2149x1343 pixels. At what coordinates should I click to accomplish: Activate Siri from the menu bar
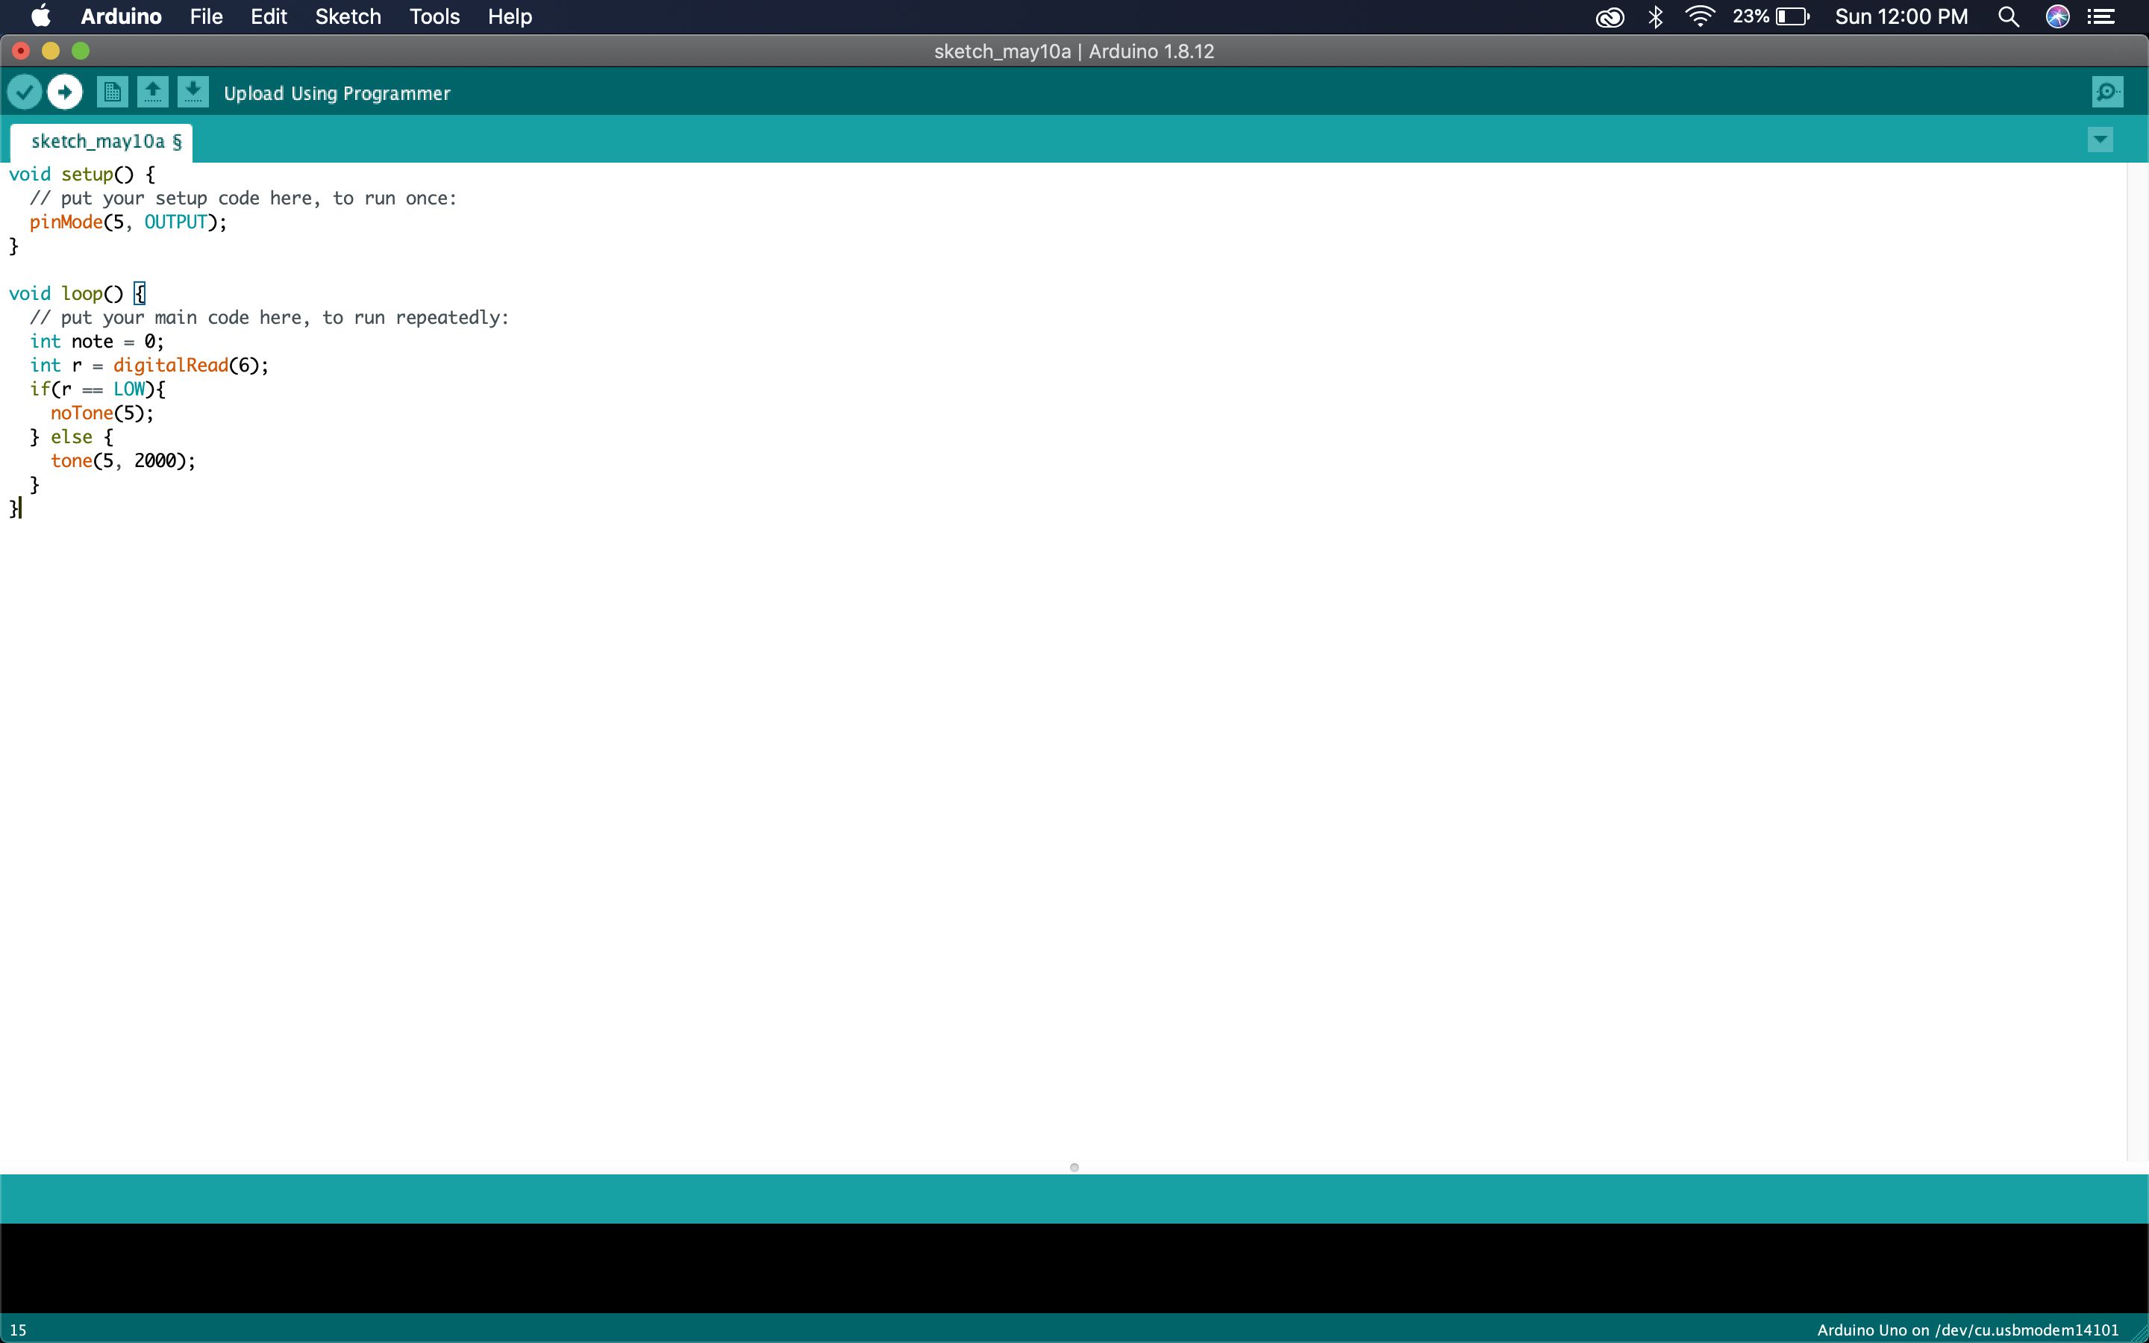2057,16
